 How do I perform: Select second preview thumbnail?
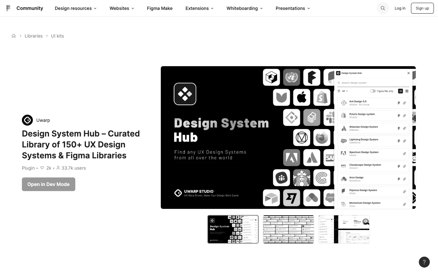(x=288, y=229)
